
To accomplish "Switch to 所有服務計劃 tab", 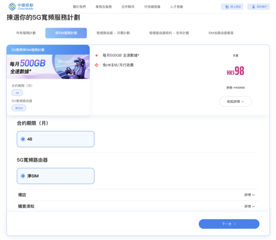I will tap(26, 33).
